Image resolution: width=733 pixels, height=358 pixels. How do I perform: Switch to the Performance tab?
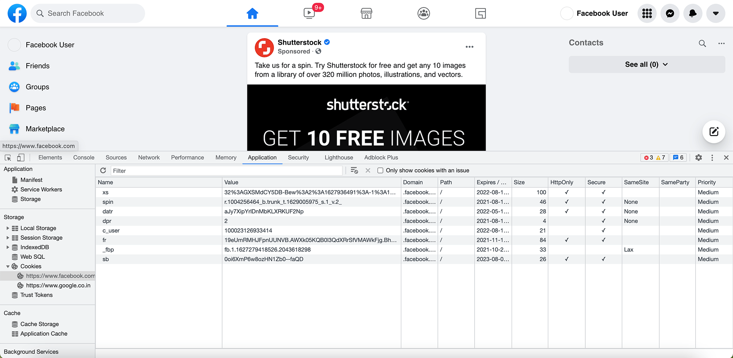[188, 158]
